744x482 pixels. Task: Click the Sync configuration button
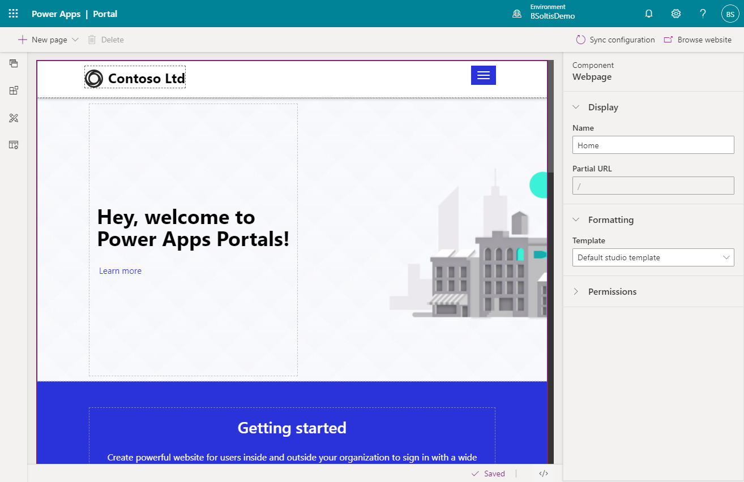coord(615,40)
